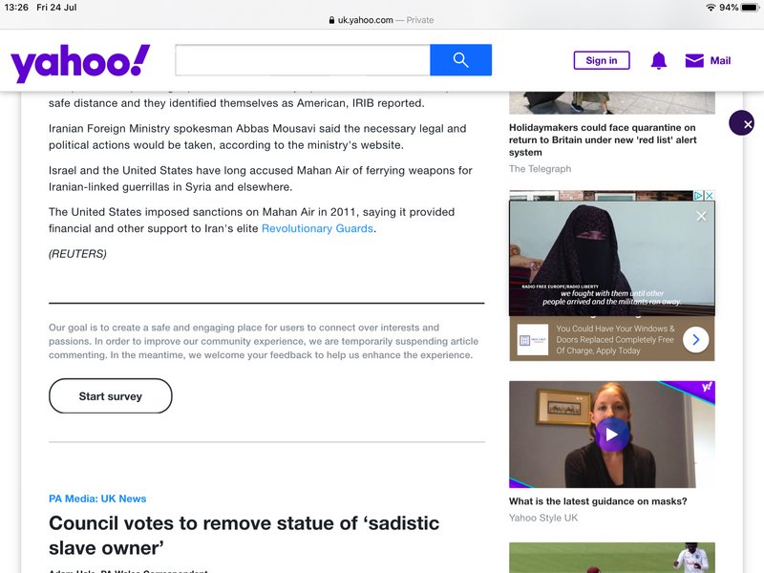Click the Sign in button
The height and width of the screenshot is (573, 764).
[602, 60]
